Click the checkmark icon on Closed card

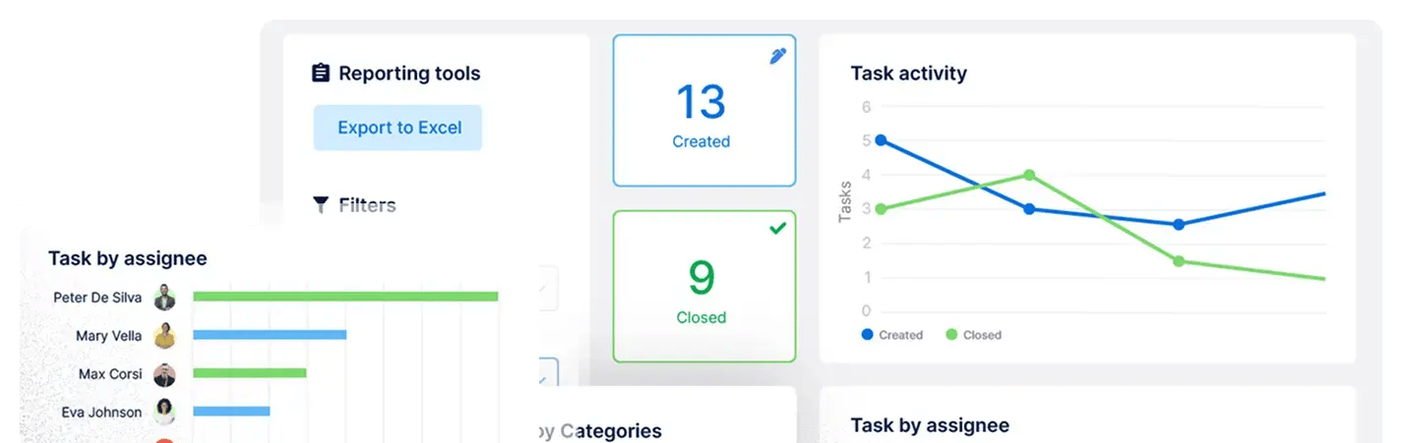pyautogui.click(x=778, y=229)
